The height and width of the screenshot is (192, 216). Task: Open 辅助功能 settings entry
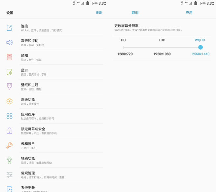click(61, 160)
